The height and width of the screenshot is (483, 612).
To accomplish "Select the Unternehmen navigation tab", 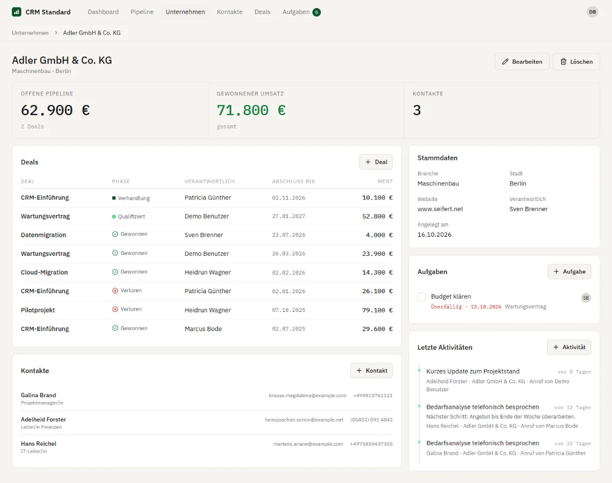I will tap(186, 12).
